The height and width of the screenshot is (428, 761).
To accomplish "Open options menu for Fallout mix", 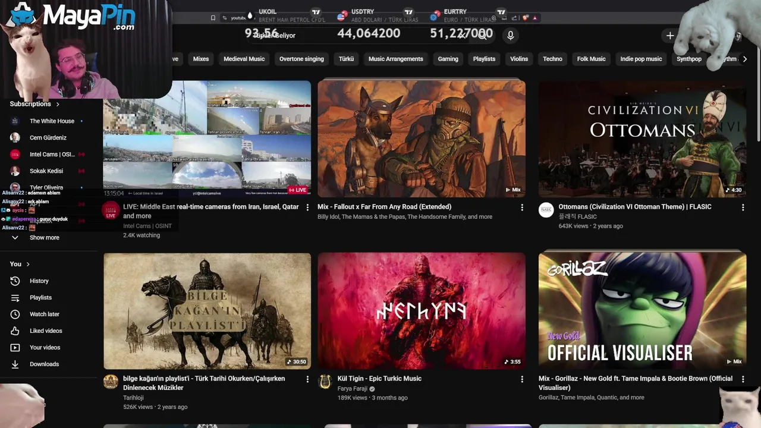I will click(x=522, y=207).
